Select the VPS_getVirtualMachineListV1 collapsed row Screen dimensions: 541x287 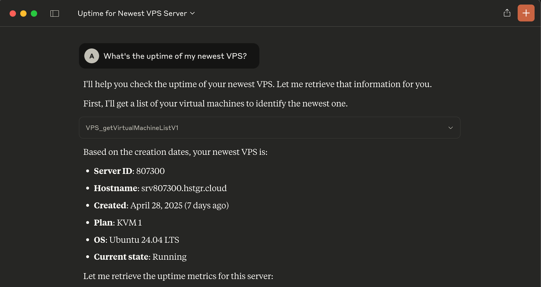pos(269,128)
